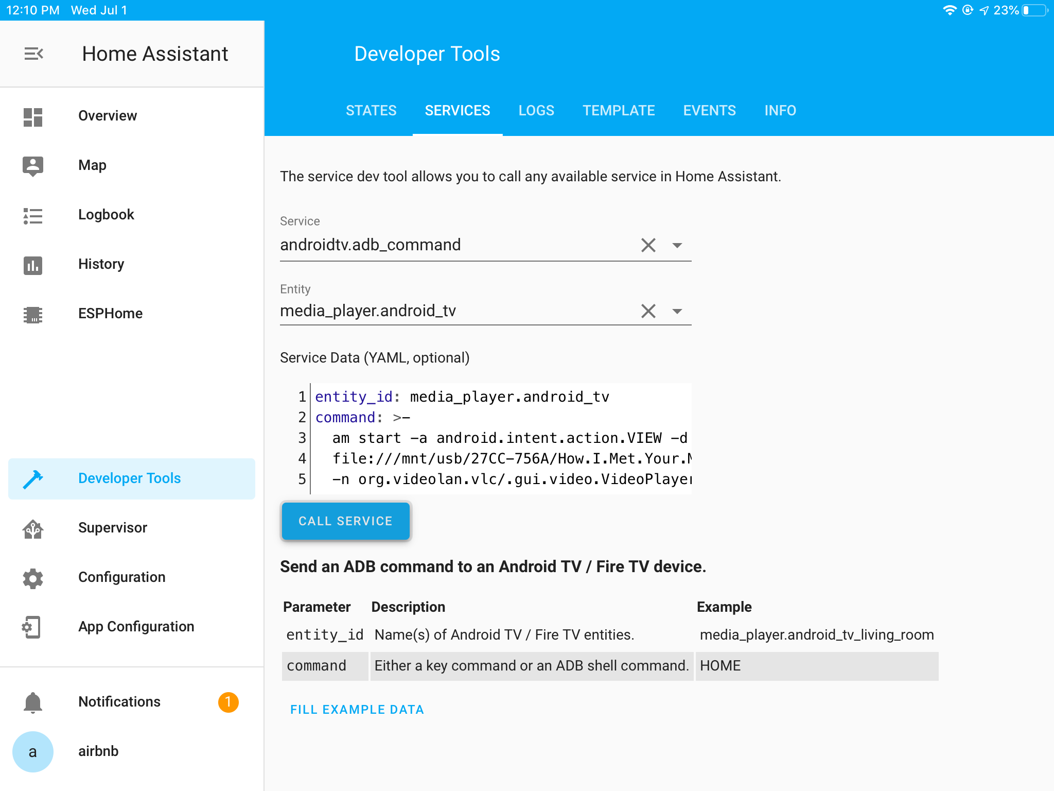Click the 'command: >-' line in YAML editor
The width and height of the screenshot is (1054, 791).
pyautogui.click(x=363, y=417)
